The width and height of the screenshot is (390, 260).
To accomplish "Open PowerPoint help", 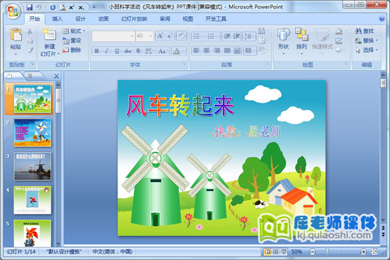I will click(x=382, y=19).
